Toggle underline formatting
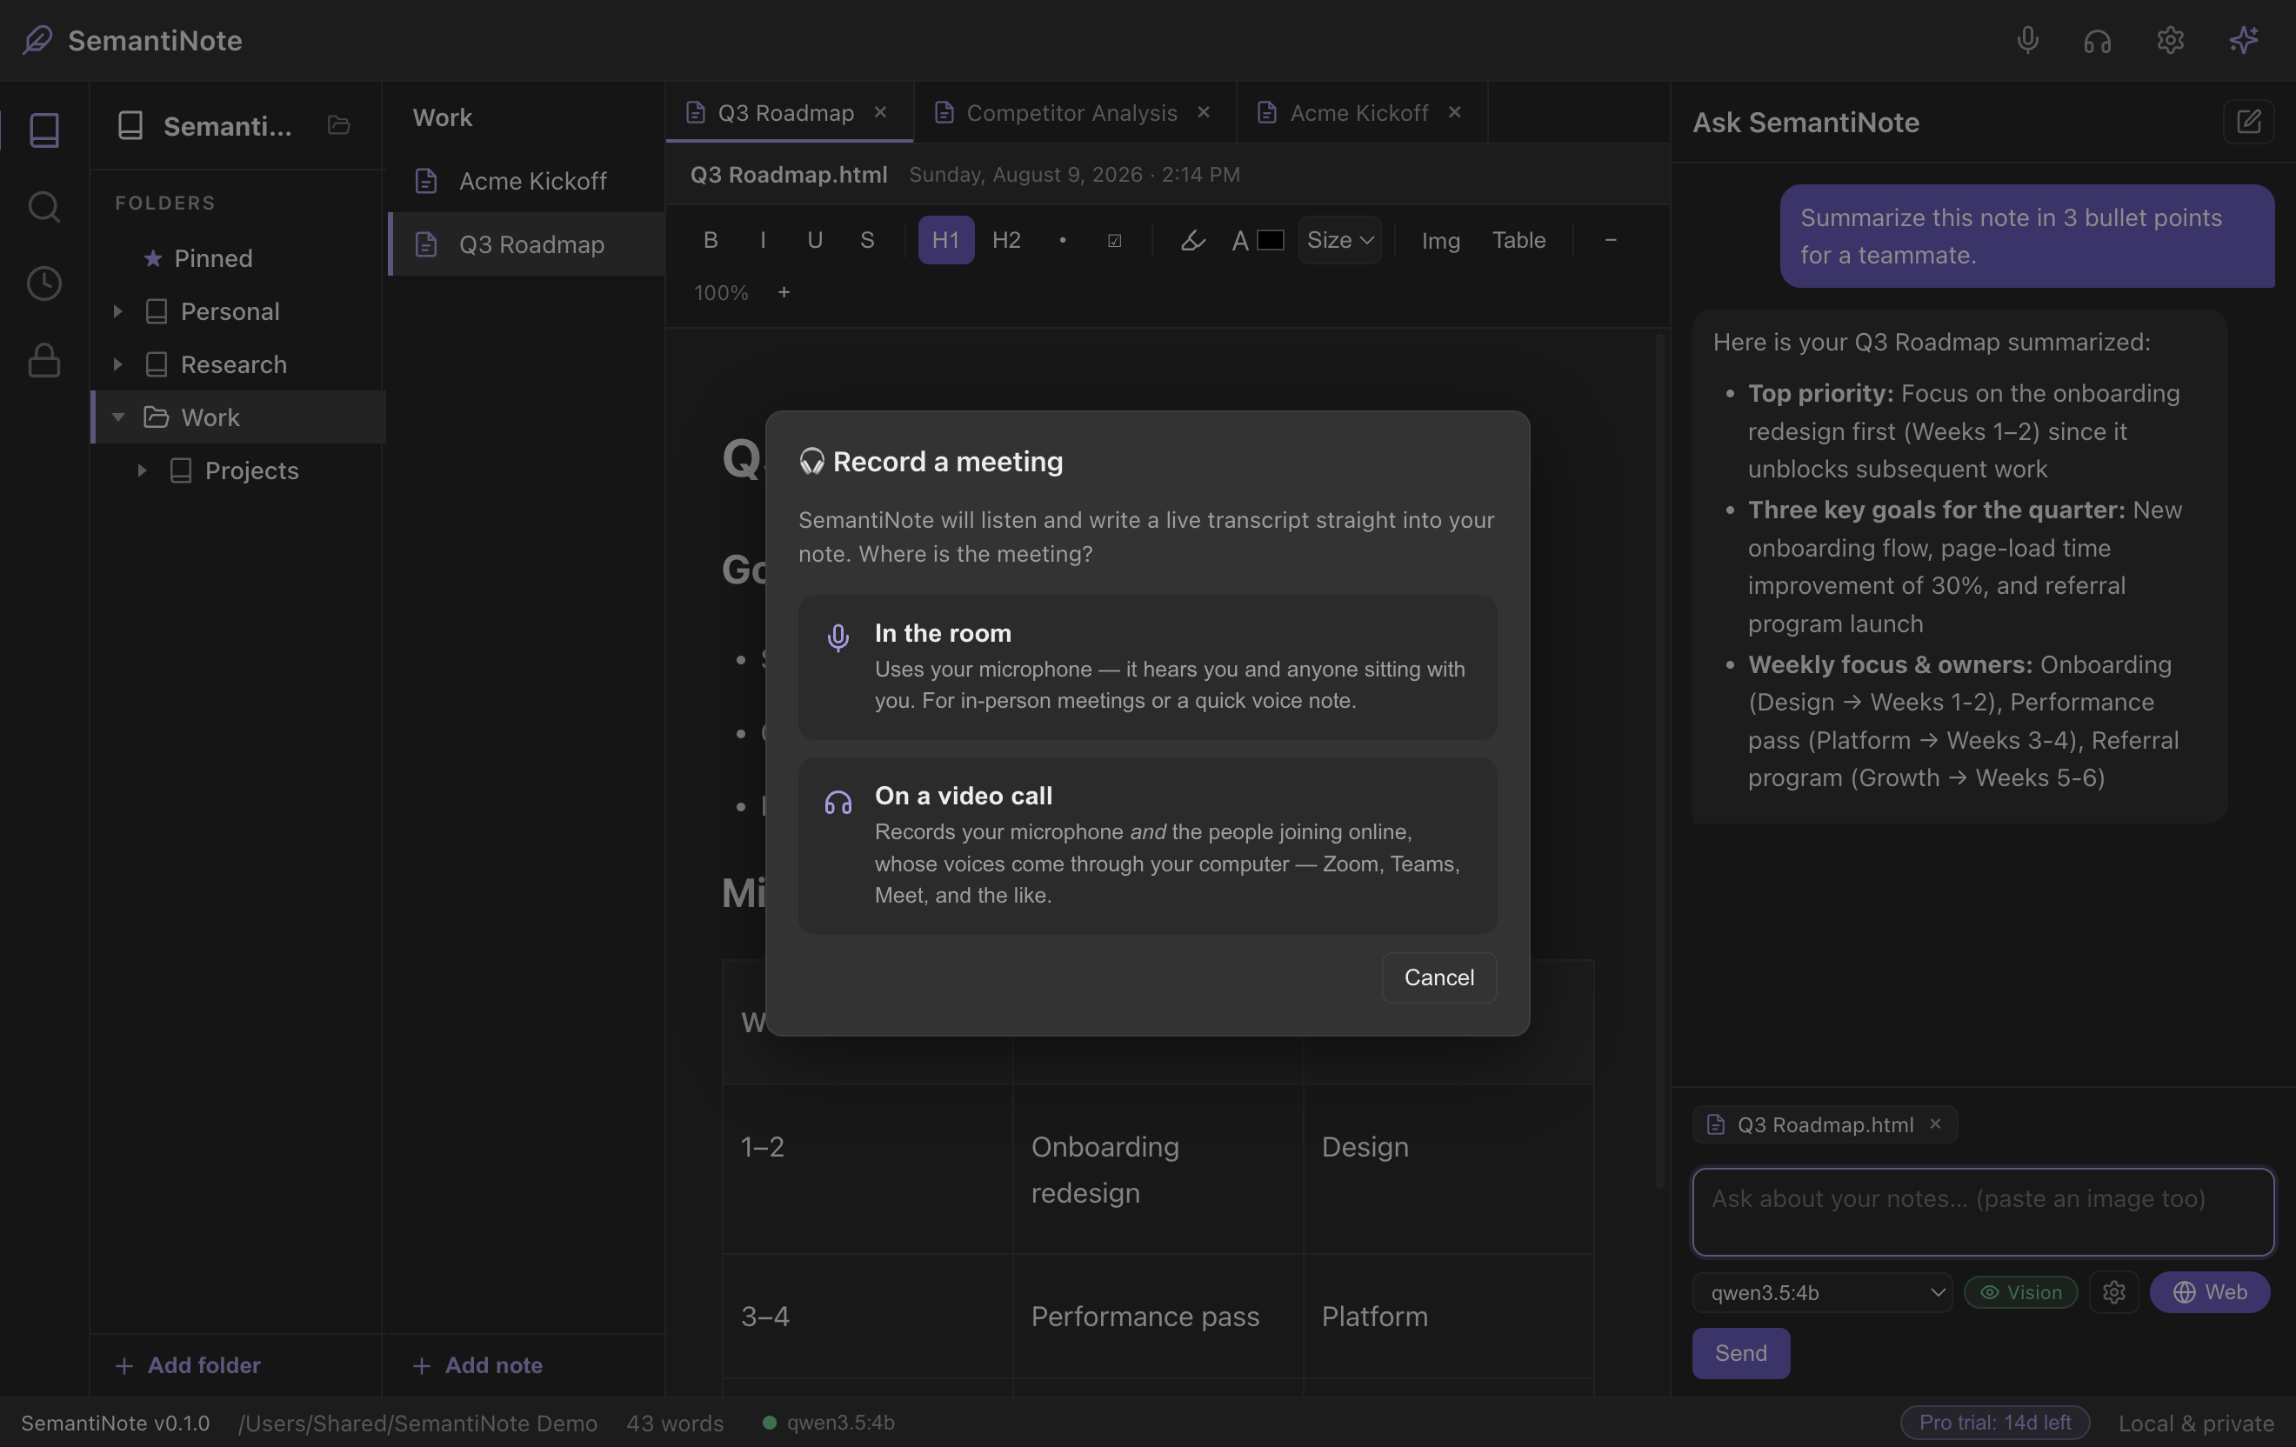 click(814, 240)
